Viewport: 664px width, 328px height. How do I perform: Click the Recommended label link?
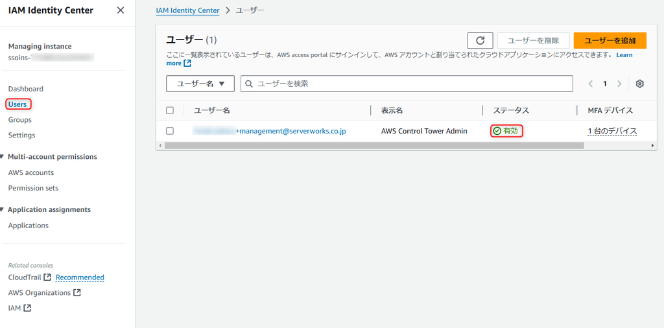tap(80, 277)
